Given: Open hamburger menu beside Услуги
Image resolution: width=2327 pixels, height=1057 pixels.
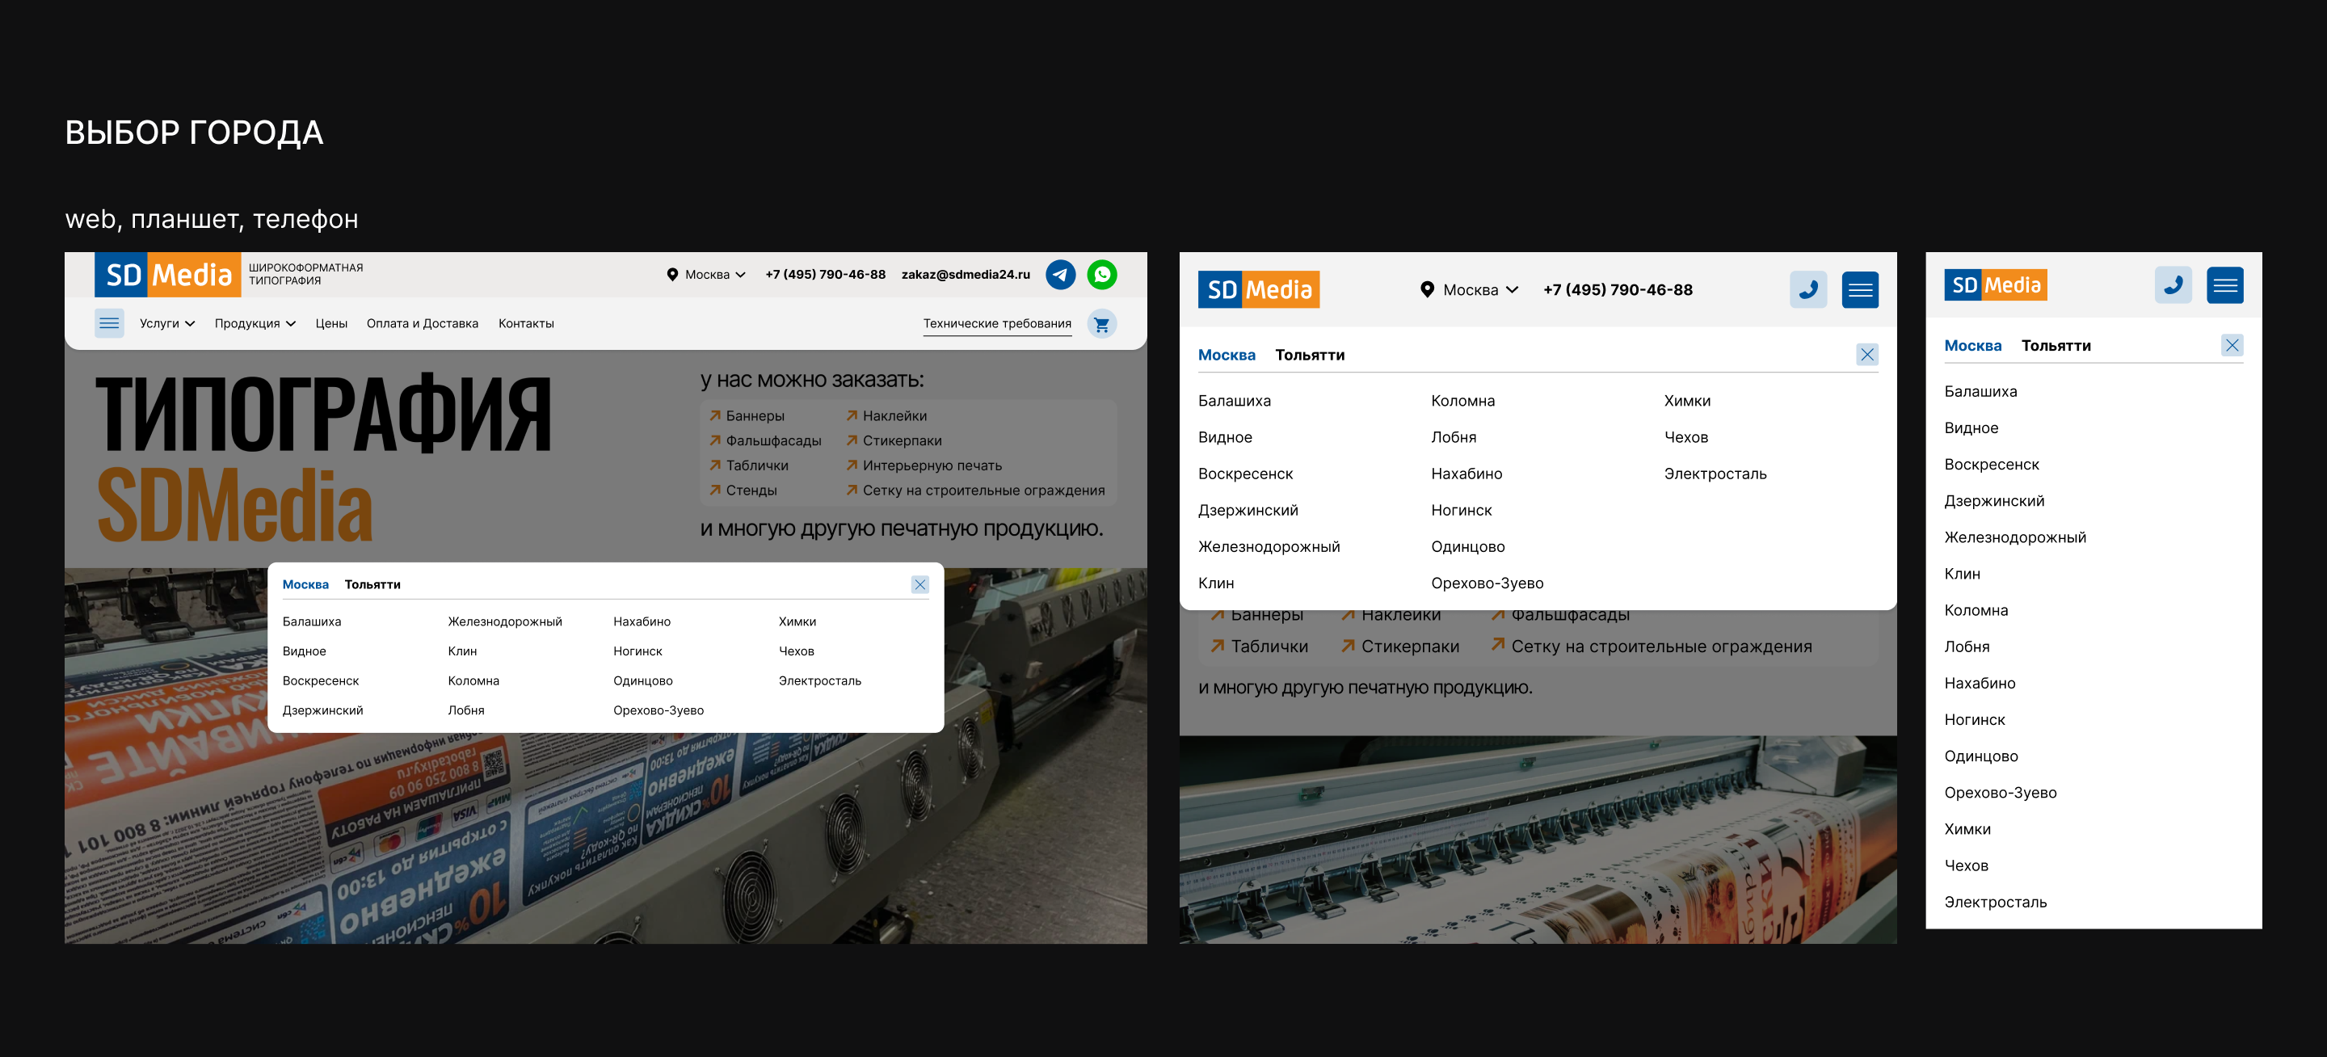Looking at the screenshot, I should tap(109, 323).
